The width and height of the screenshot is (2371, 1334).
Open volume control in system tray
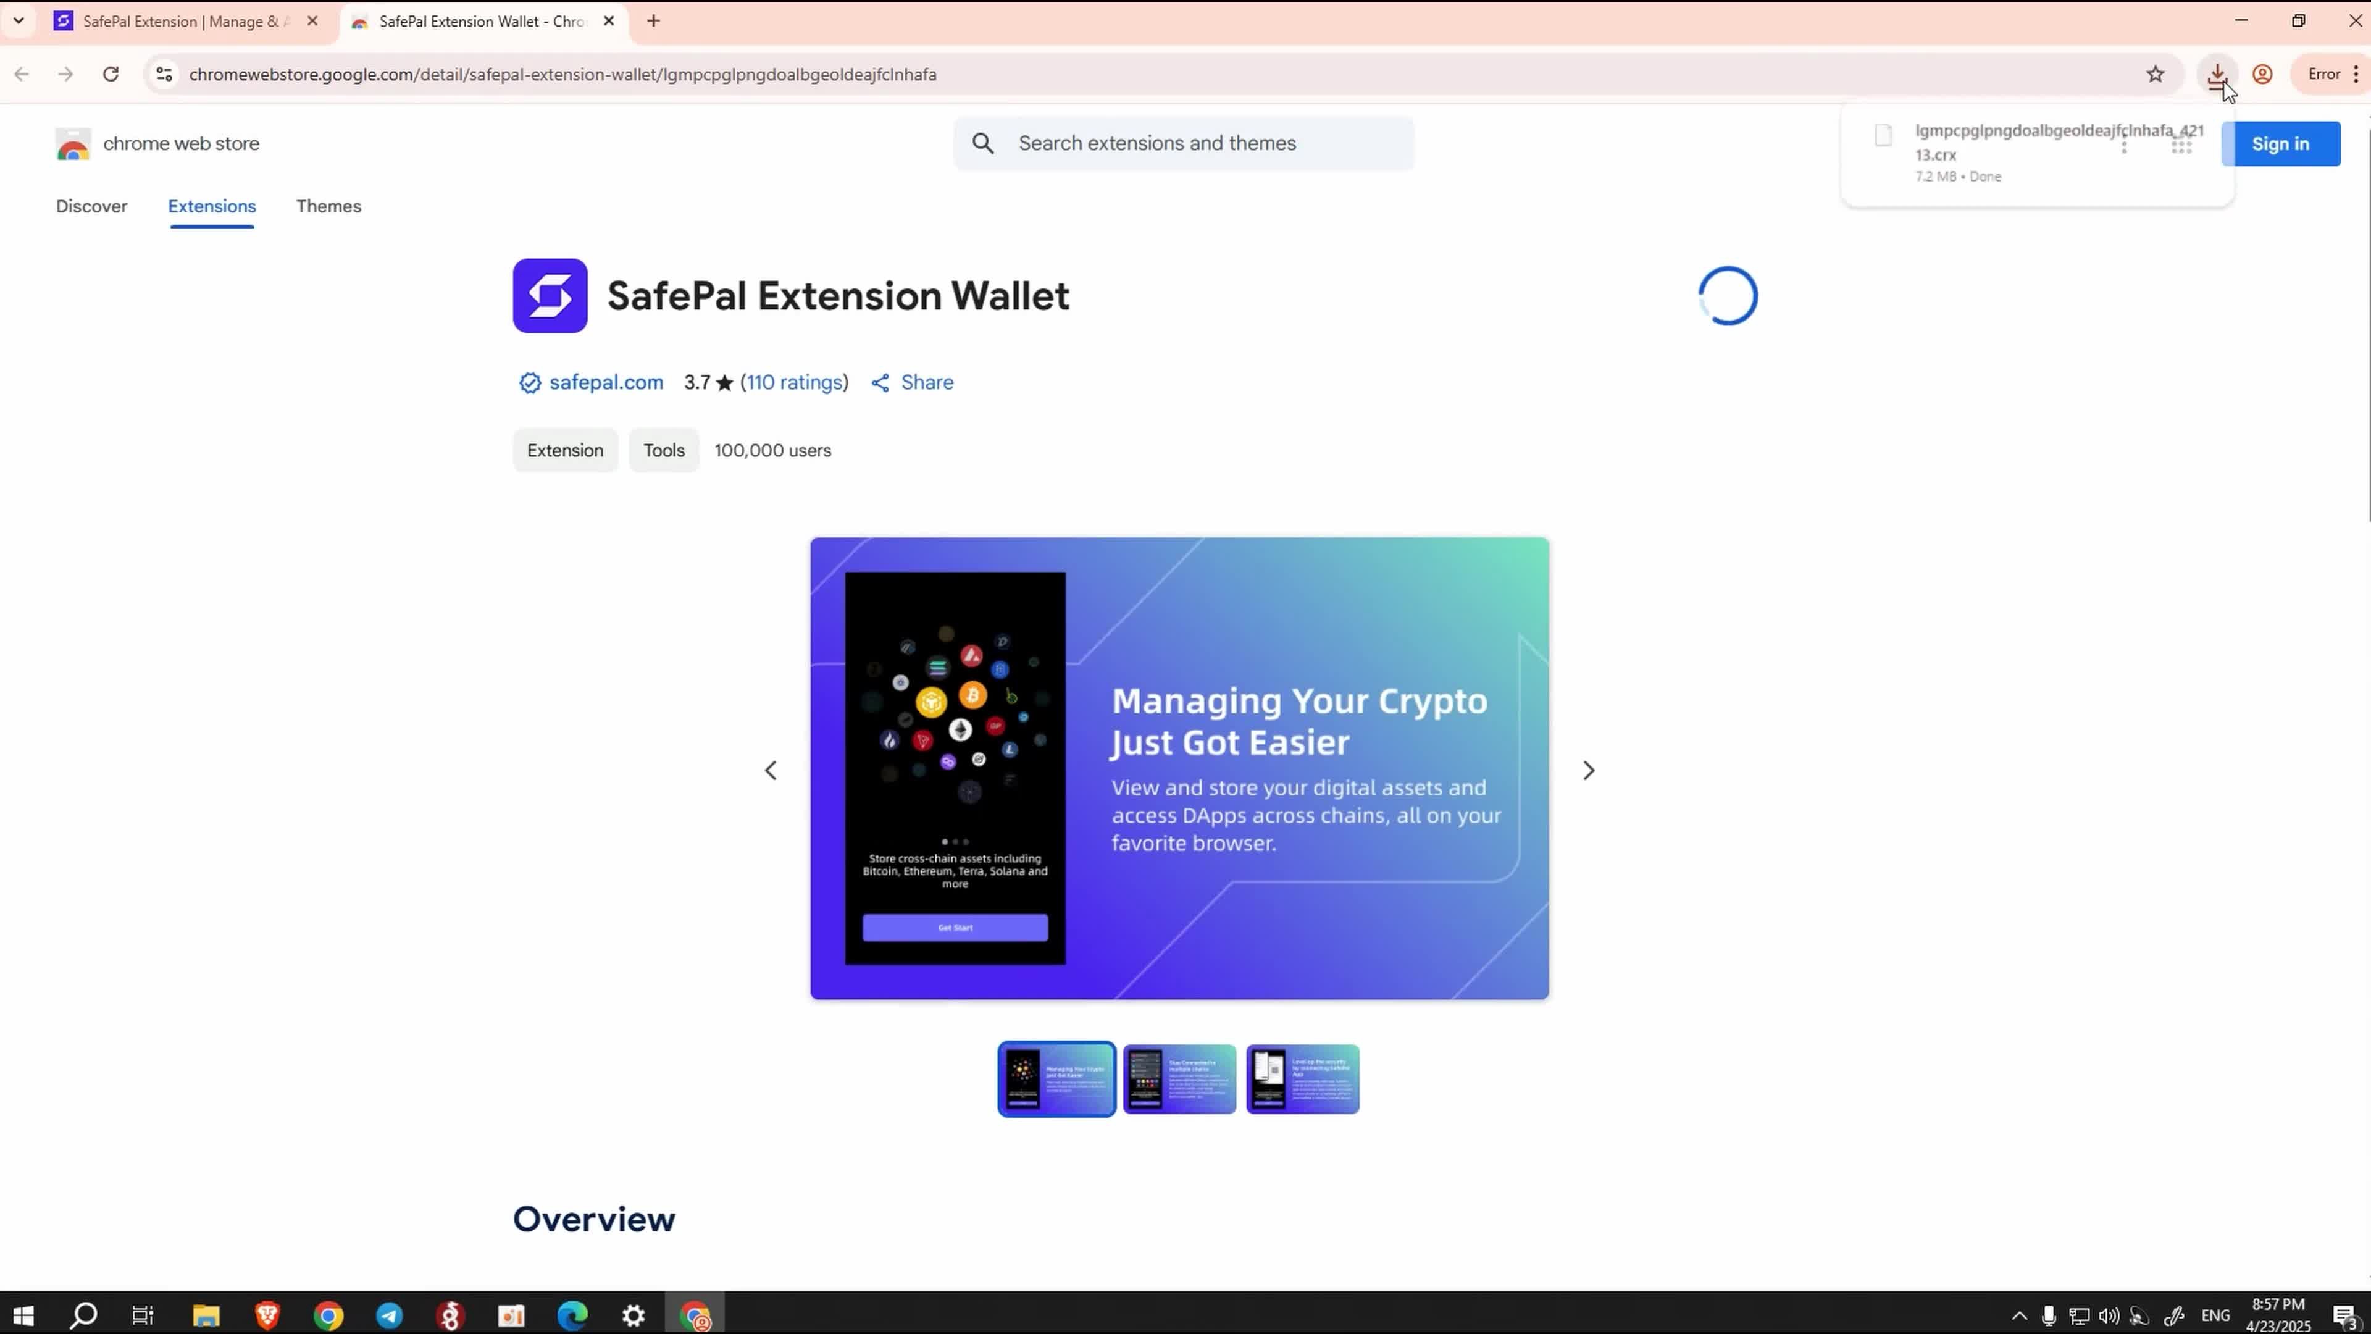(x=2109, y=1315)
